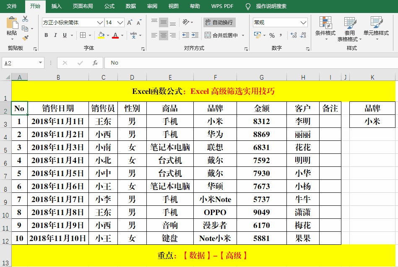Apply italic formatting
Screen dimensions: 398x267
55,35
